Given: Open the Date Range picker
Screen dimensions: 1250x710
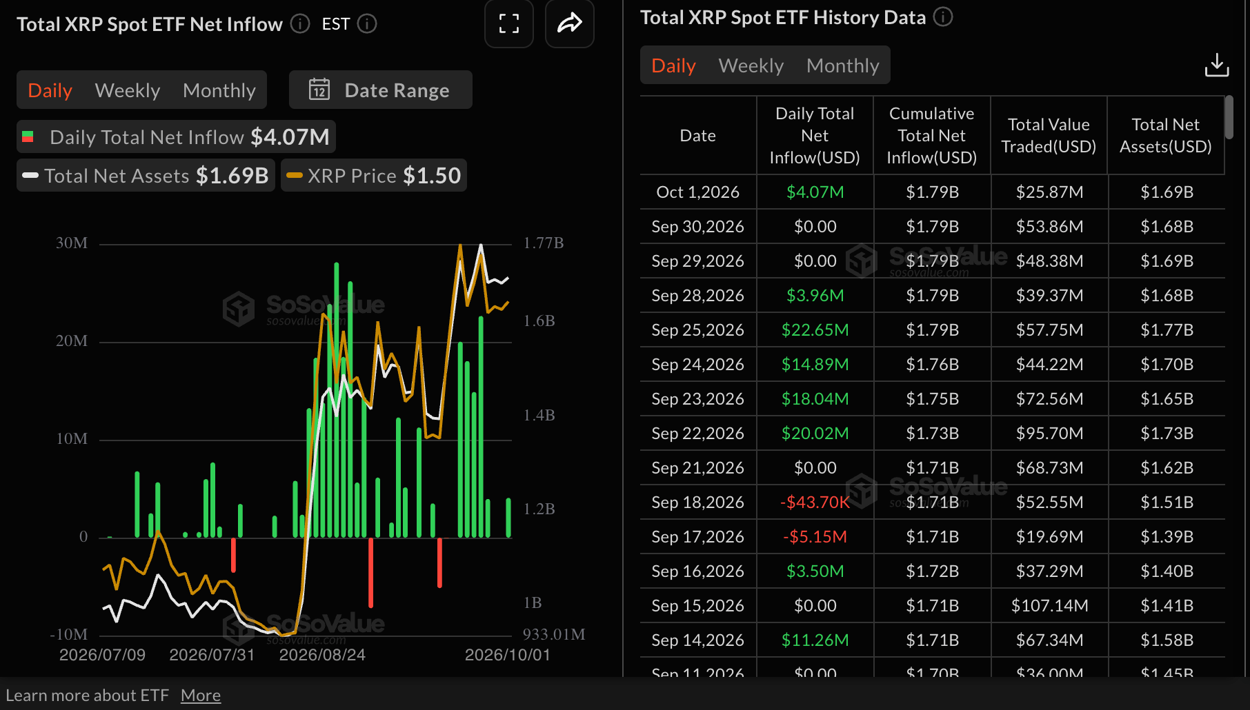Looking at the screenshot, I should click(x=381, y=90).
